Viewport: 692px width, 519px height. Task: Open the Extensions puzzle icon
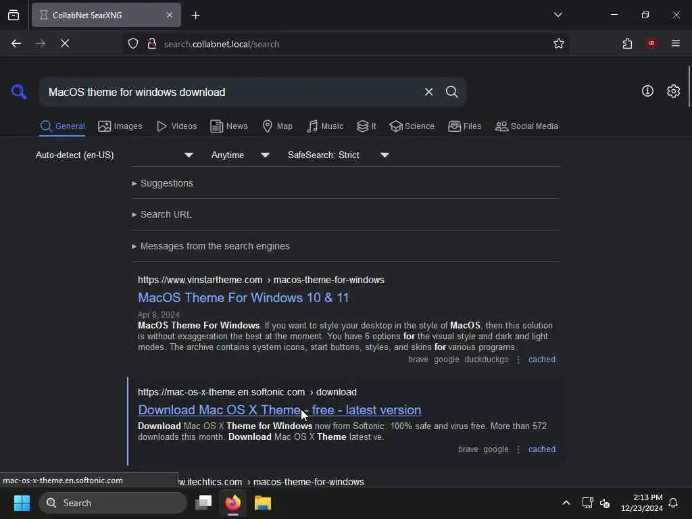[627, 44]
